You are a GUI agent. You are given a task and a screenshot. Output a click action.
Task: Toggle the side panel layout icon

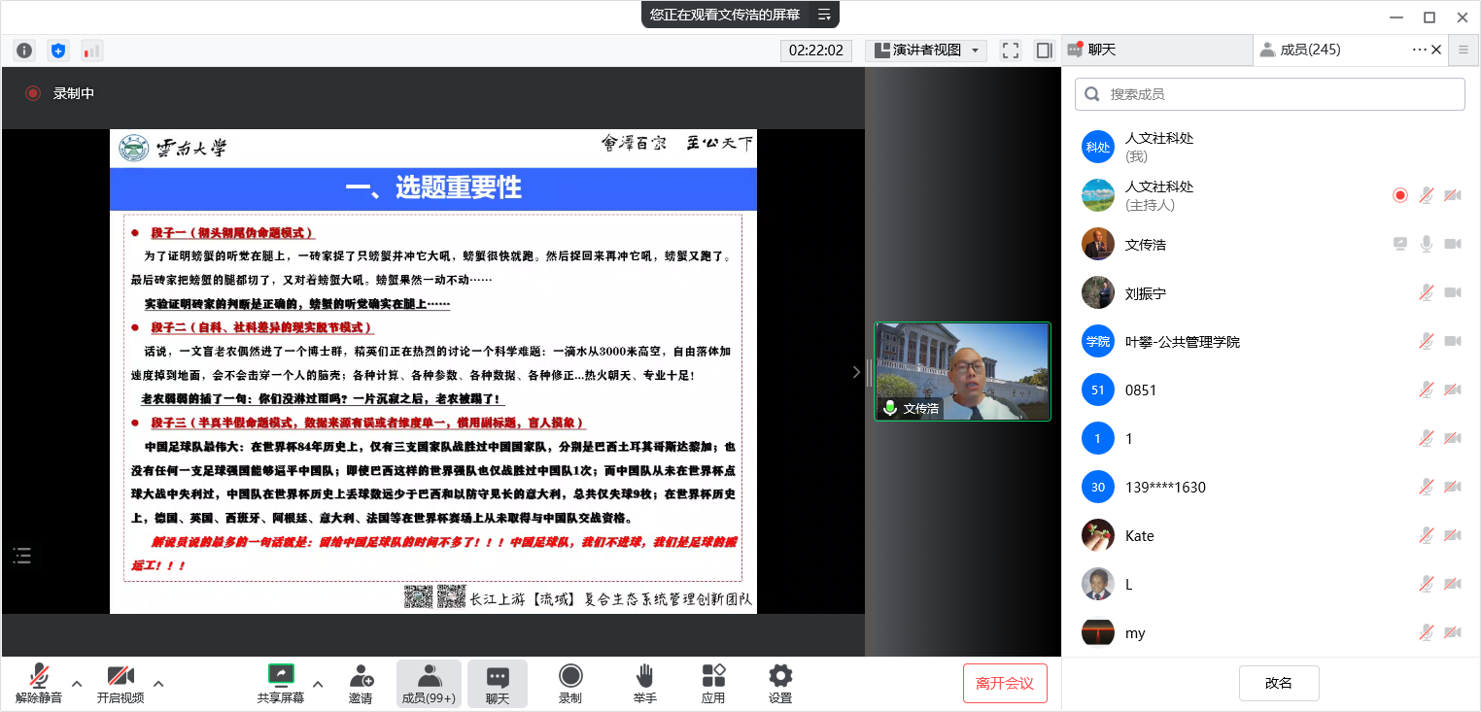[1045, 51]
